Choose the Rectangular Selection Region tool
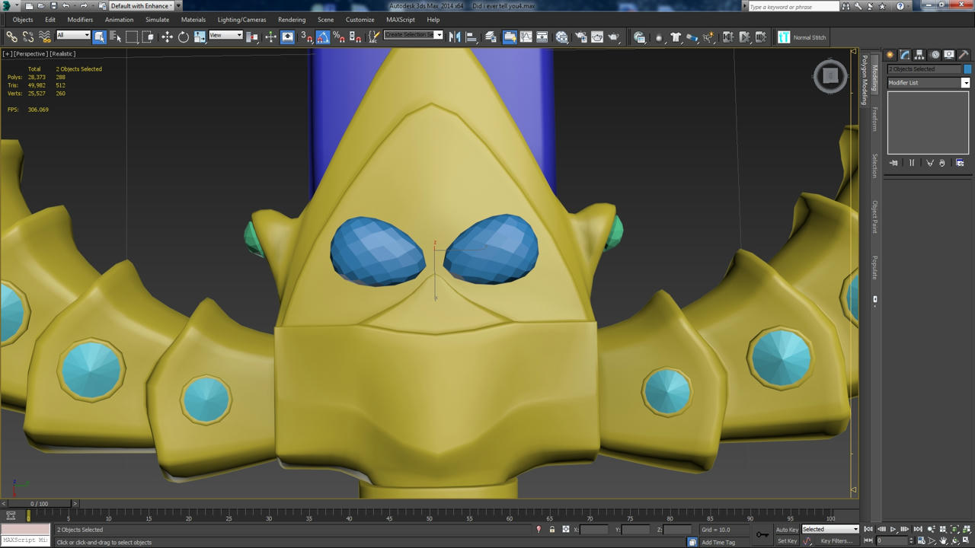The height and width of the screenshot is (548, 975). [132, 37]
